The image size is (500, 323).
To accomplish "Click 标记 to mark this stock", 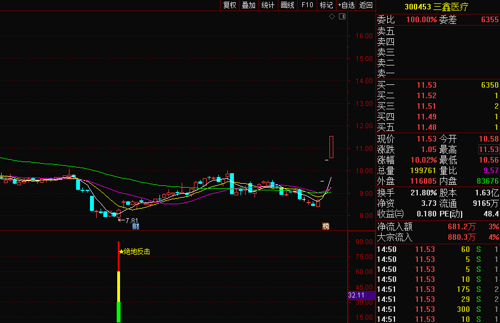I will 326,6.
